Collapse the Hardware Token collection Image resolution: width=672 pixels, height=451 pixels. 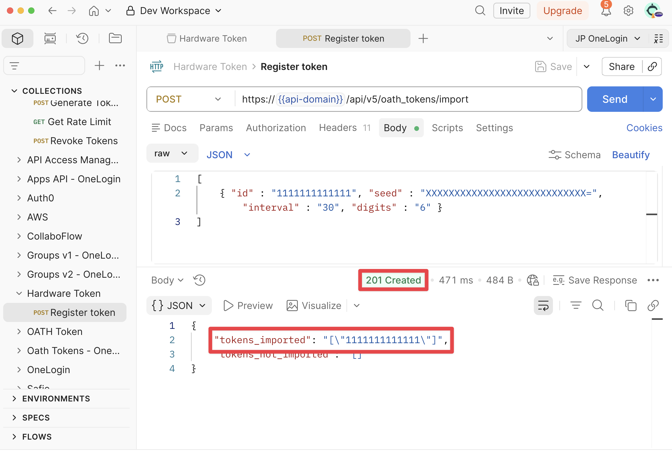point(19,293)
